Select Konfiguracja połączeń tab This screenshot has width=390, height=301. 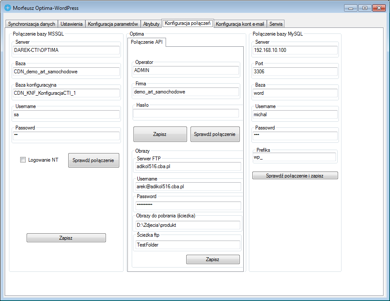click(x=187, y=23)
